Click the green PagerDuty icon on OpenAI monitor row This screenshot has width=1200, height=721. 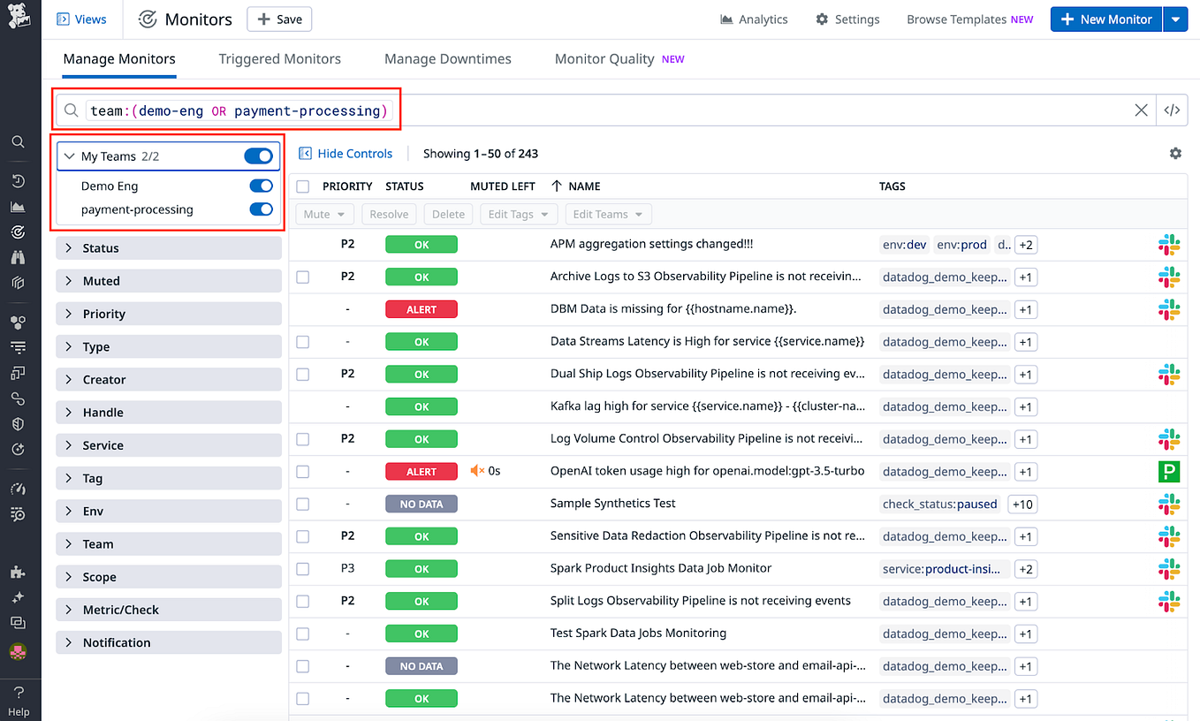(1169, 471)
